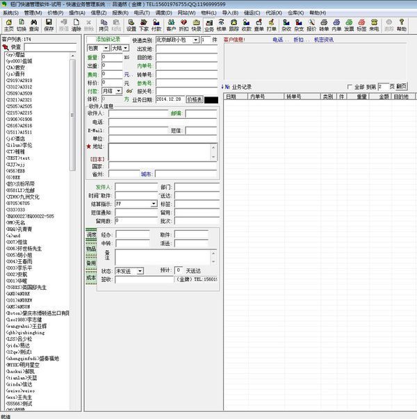Enable the 全部 checkbox in business records
The image size is (417, 419).
tap(350, 86)
